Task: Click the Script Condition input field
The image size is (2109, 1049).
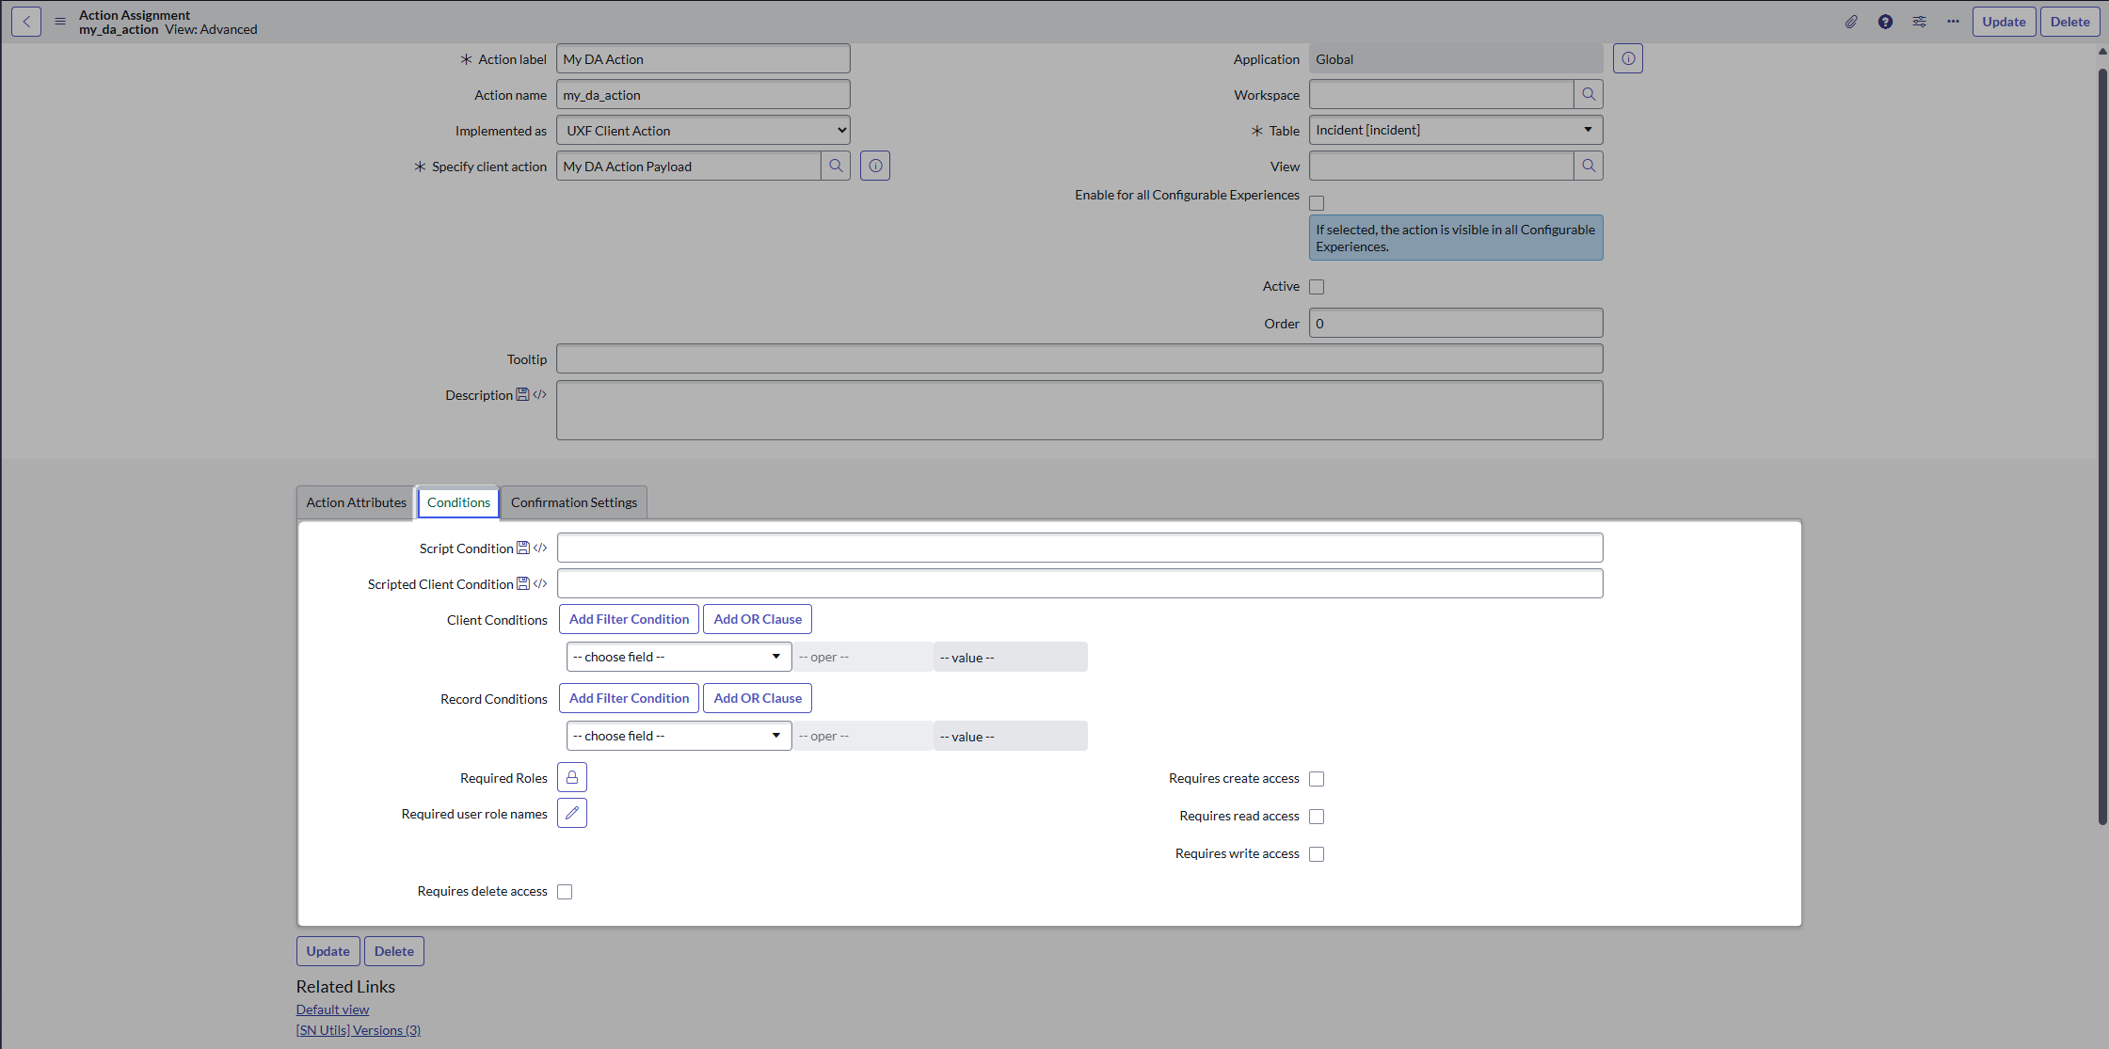Action: point(1079,548)
